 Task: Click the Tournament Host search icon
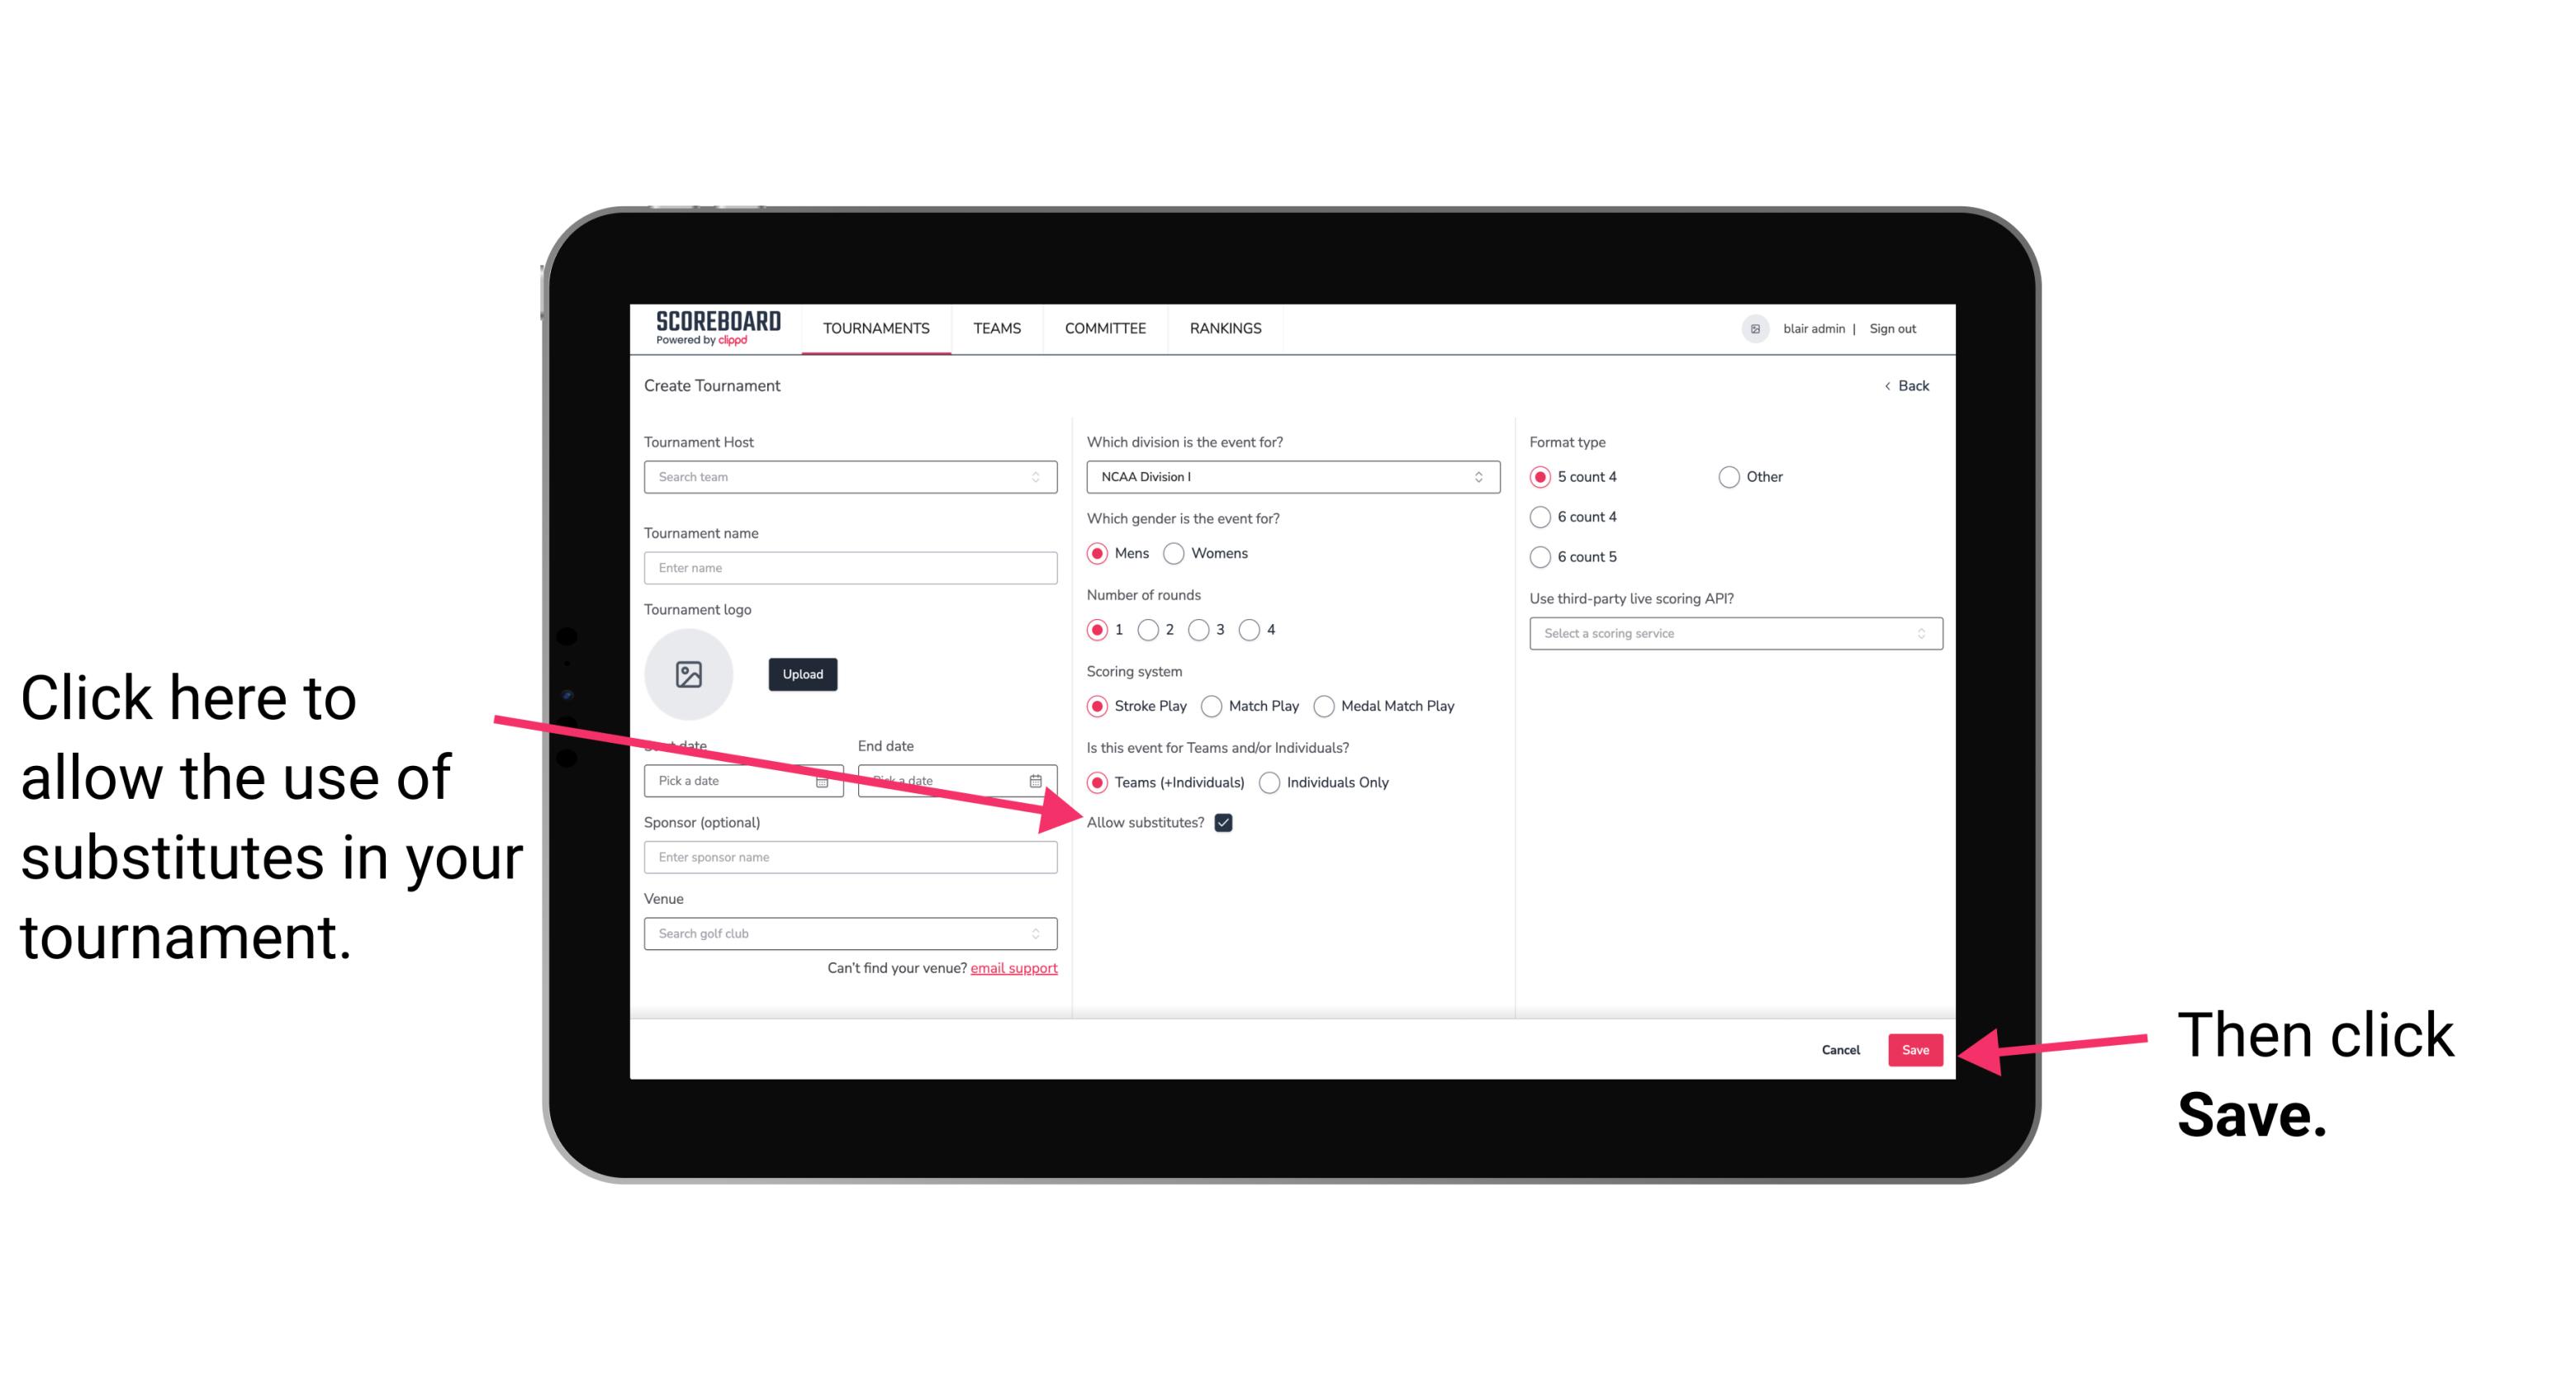1044,476
